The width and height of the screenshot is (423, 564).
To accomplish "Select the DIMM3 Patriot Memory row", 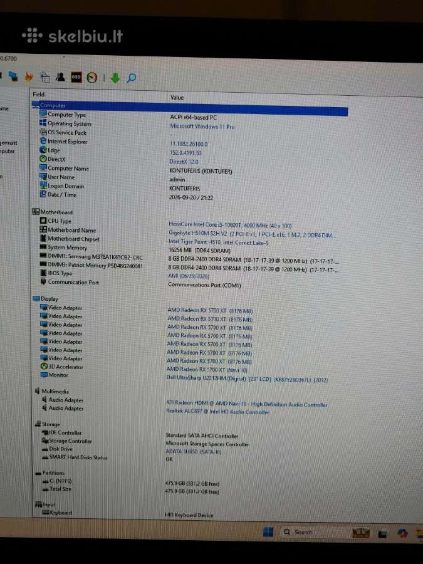I will [95, 266].
